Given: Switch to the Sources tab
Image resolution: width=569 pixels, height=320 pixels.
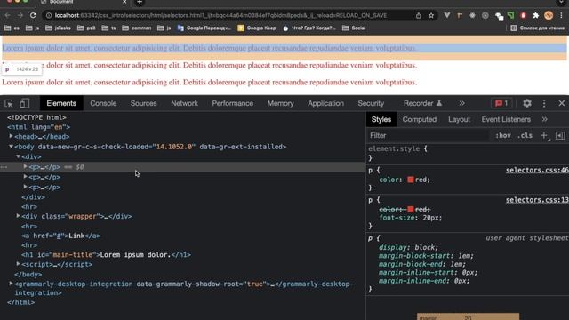Looking at the screenshot, I should coord(143,103).
